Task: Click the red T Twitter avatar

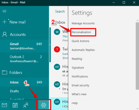Action: 57,49
